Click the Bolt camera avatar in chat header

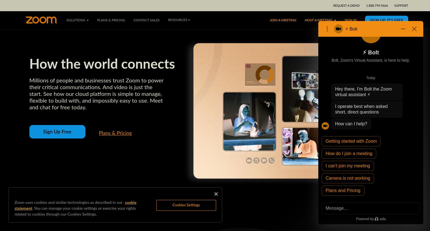338,29
